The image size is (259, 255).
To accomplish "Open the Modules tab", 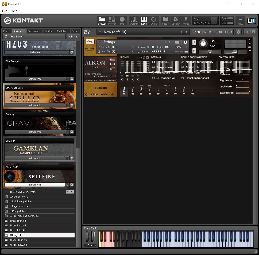I will [61, 31].
